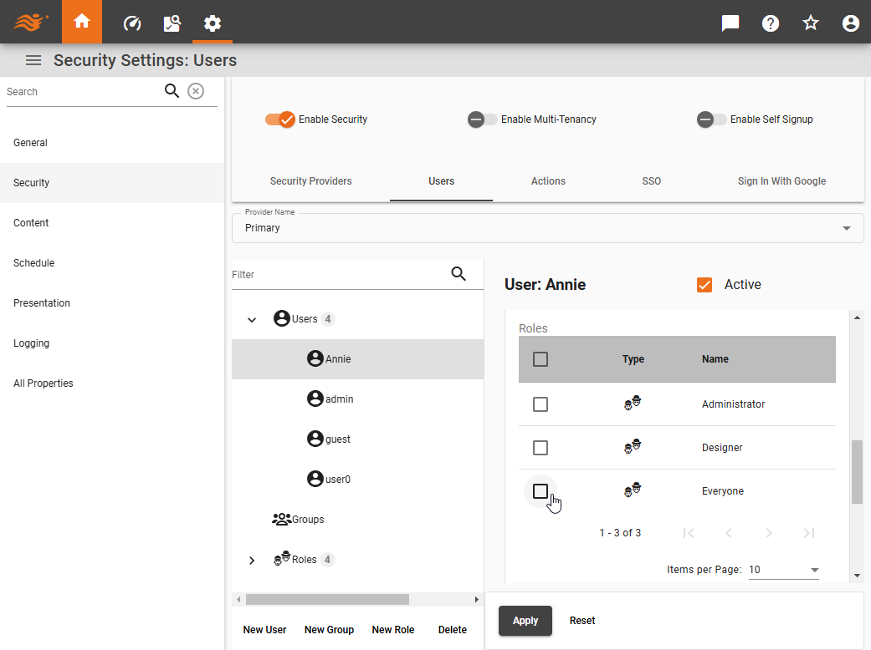Image resolution: width=871 pixels, height=650 pixels.
Task: Click the settings gear in the top toolbar
Action: (x=212, y=23)
